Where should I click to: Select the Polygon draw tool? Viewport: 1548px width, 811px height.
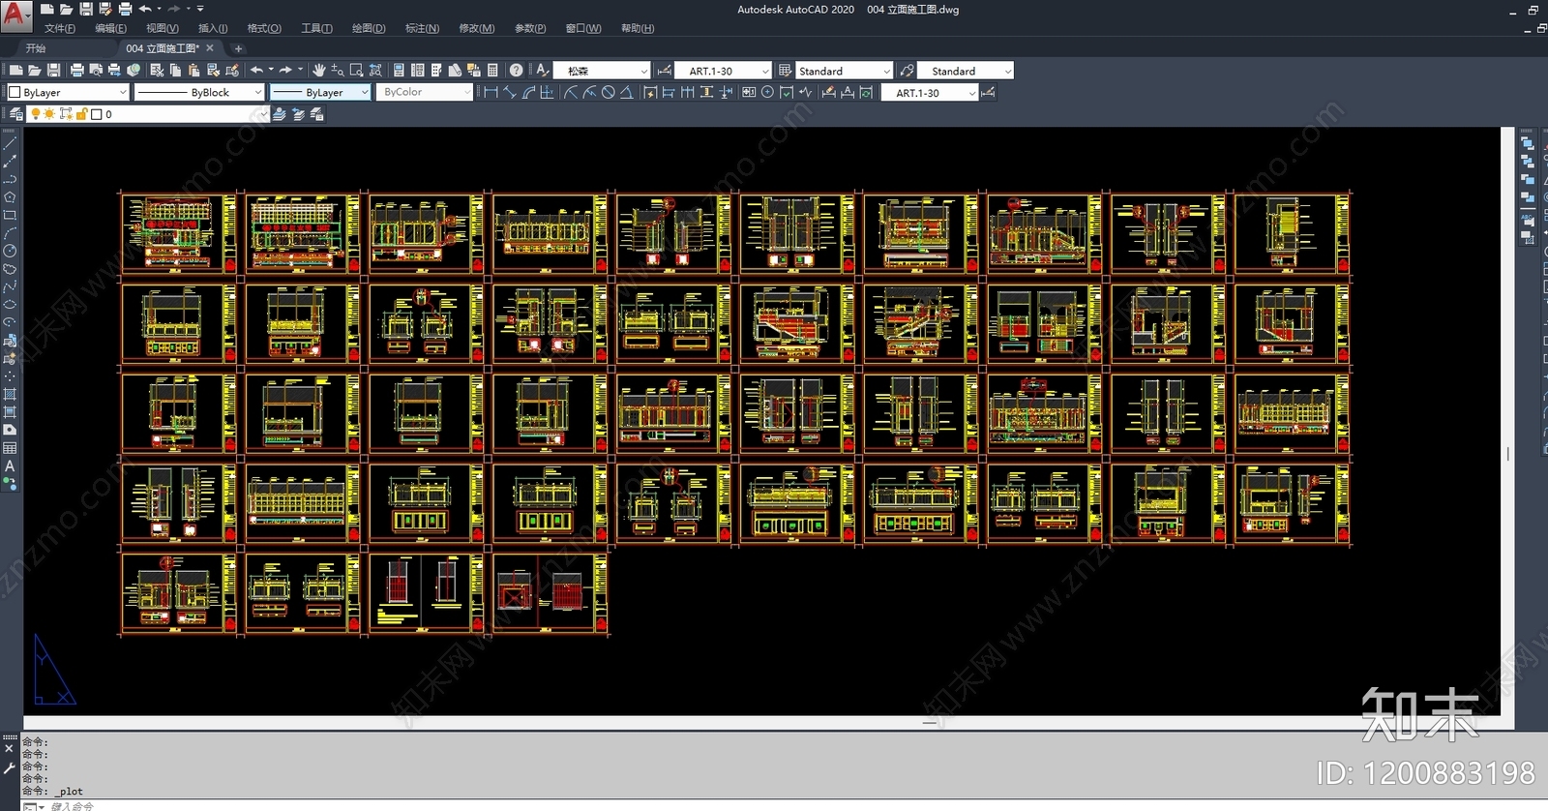click(x=10, y=197)
